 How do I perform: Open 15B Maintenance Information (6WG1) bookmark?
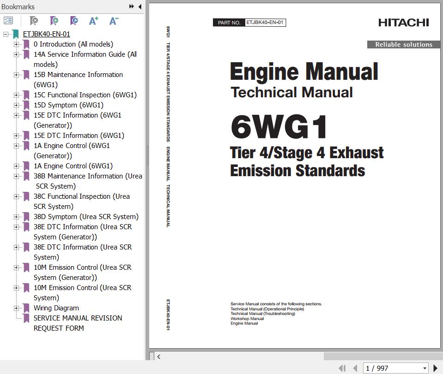(78, 79)
